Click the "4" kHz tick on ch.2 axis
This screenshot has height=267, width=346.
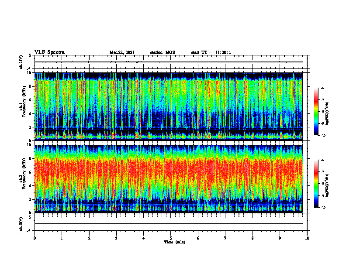pyautogui.click(x=31, y=186)
